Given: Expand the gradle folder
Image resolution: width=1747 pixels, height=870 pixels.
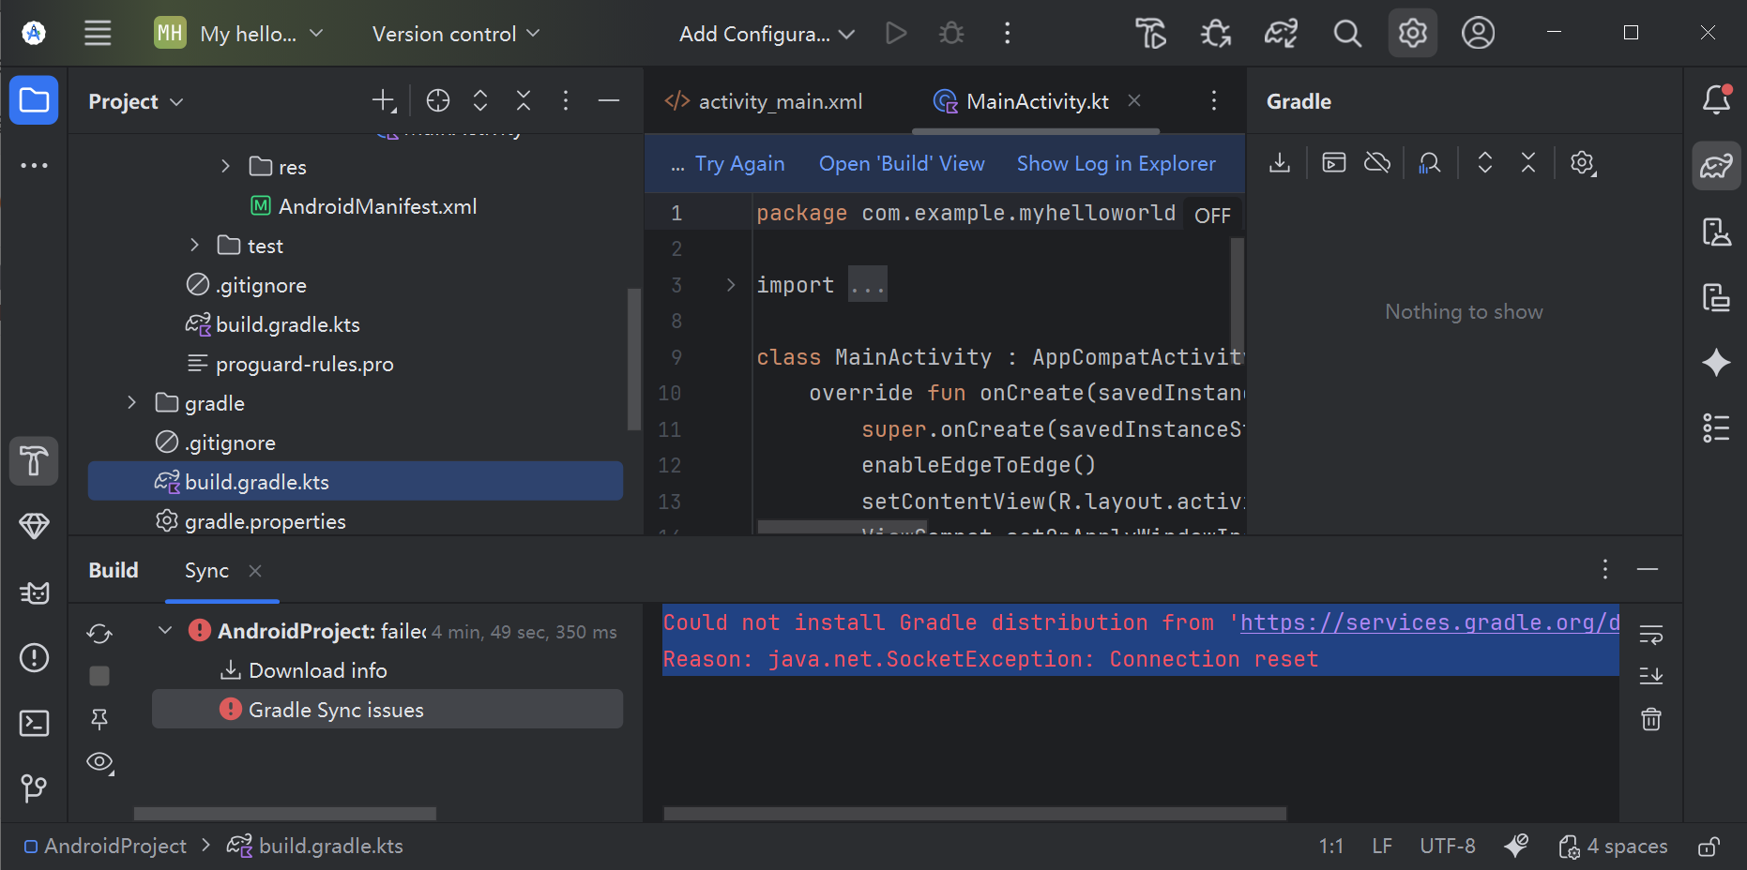Looking at the screenshot, I should (x=131, y=402).
